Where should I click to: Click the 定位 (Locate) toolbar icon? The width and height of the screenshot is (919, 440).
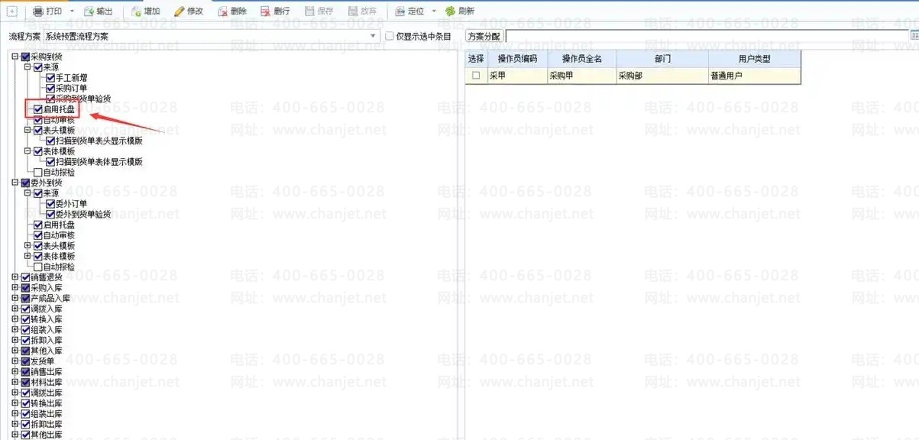[400, 11]
